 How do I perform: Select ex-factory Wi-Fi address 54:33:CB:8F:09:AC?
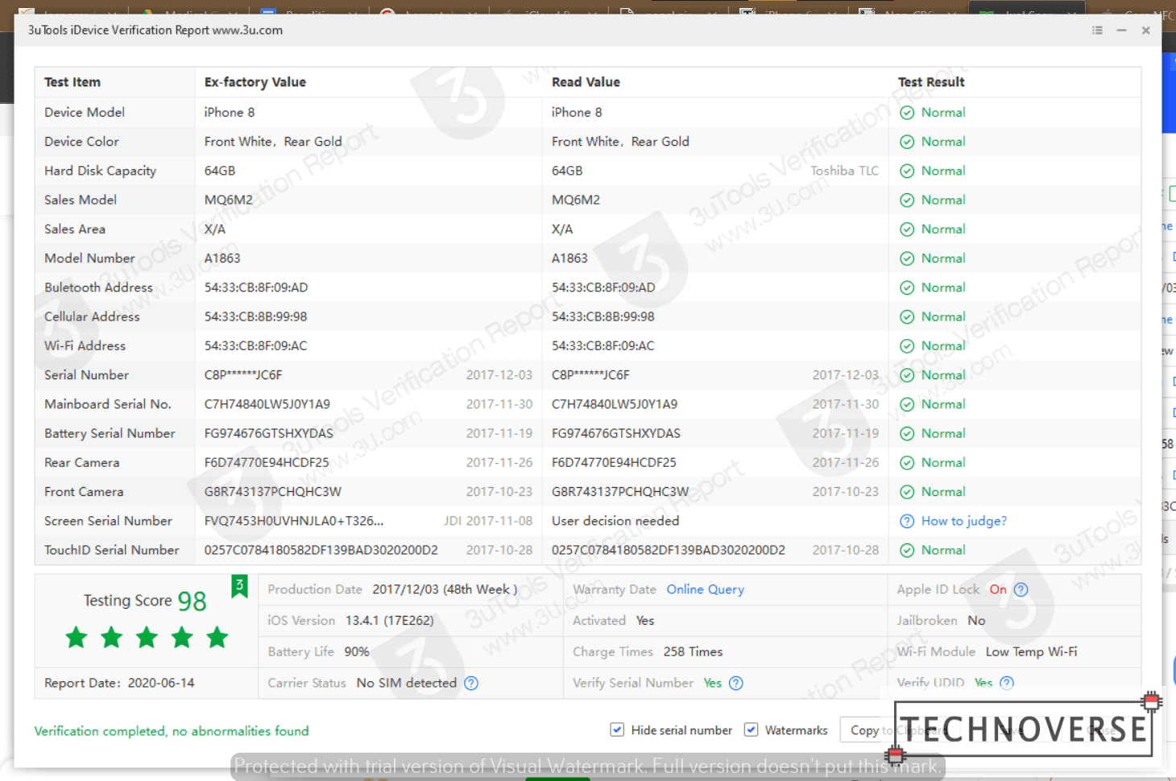pyautogui.click(x=256, y=345)
